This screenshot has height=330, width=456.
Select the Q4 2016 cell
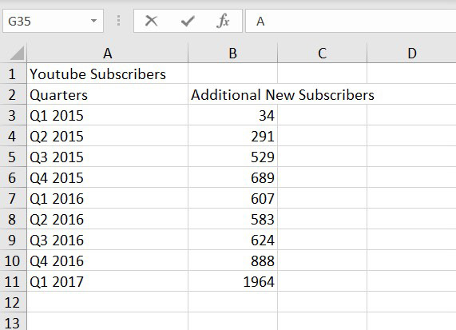[108, 260]
